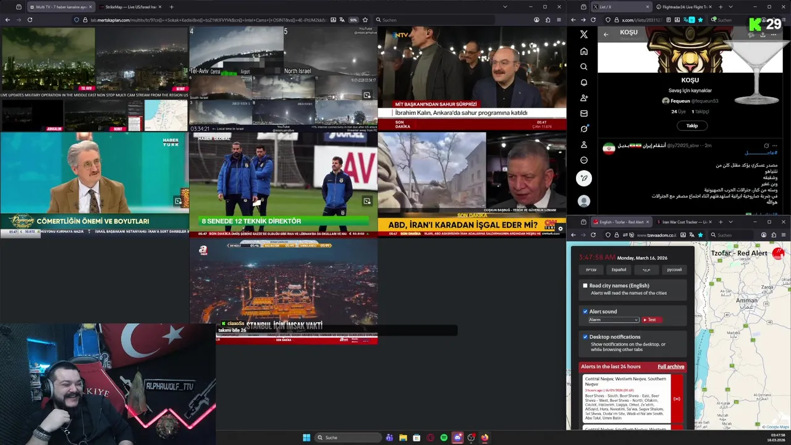Click CNN Türk stream tile

(472, 184)
